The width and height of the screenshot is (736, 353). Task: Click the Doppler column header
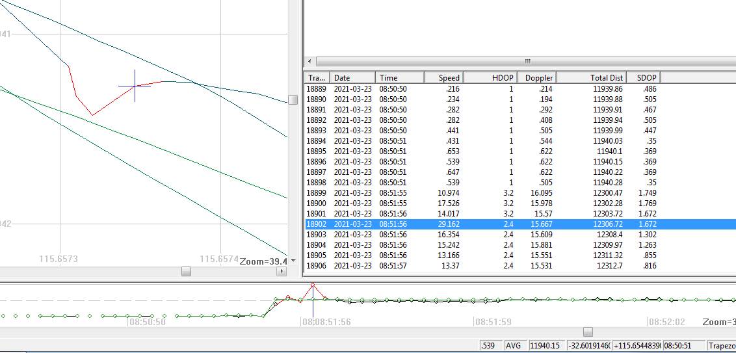538,77
